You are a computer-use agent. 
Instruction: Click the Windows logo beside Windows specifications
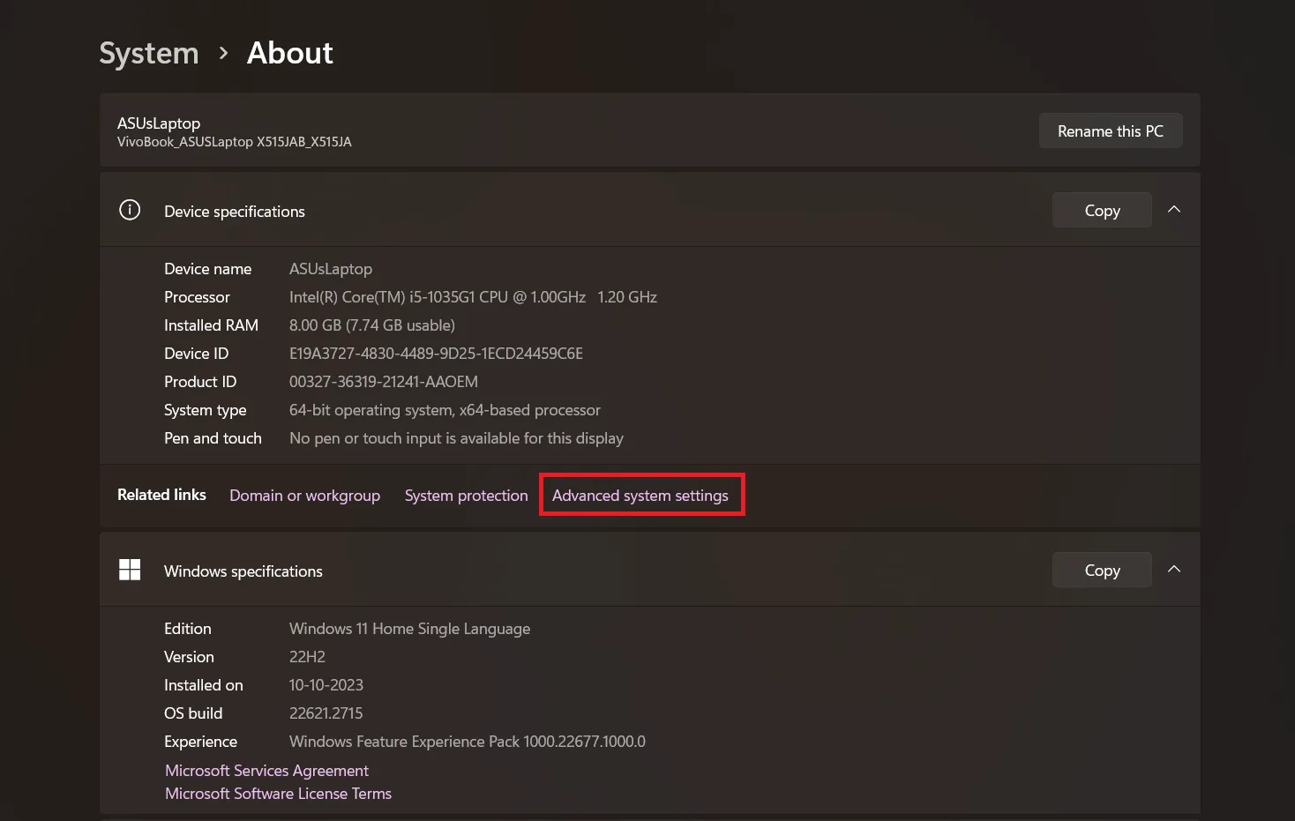click(130, 570)
